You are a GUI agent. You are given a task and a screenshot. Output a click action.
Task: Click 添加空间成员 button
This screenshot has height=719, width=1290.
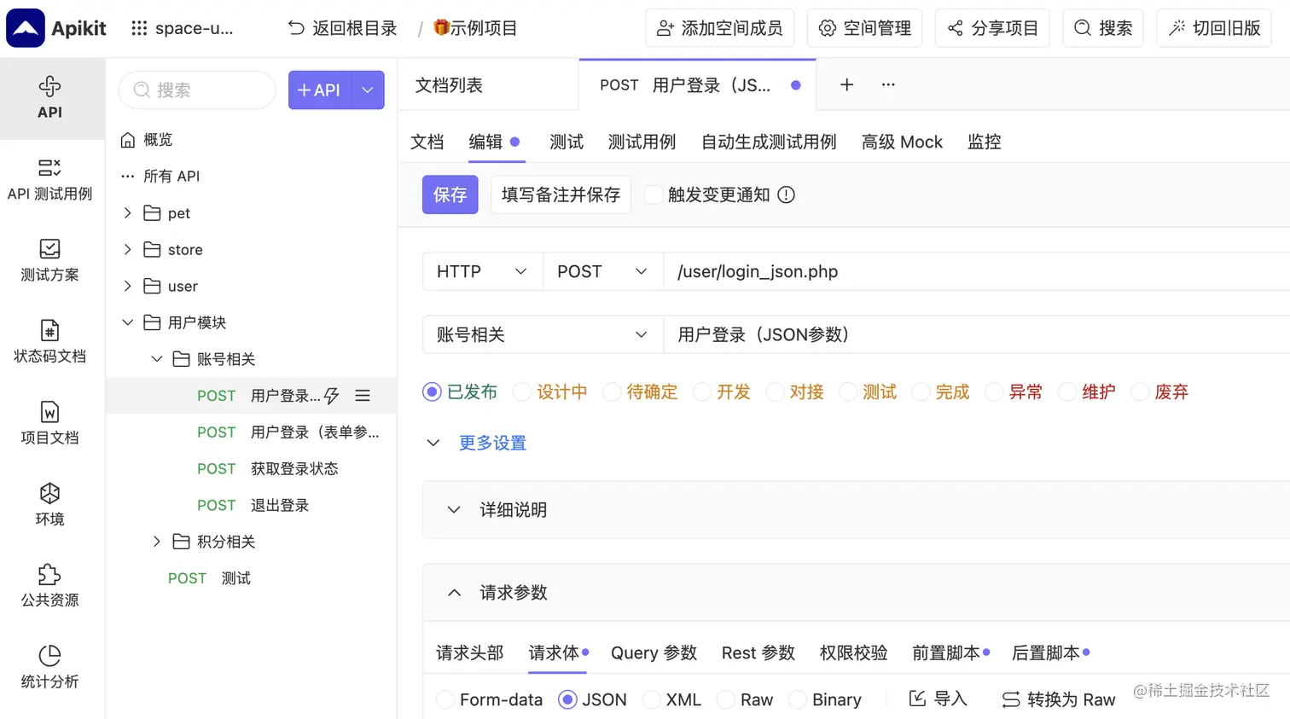(x=720, y=28)
